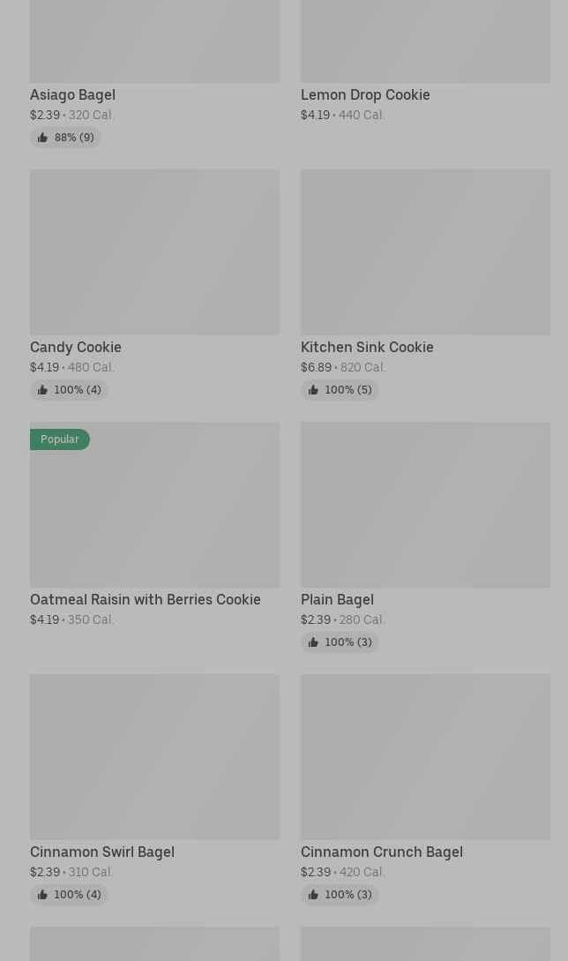
Task: Click the Plain Bagel 100% rating pill
Action: 340,642
